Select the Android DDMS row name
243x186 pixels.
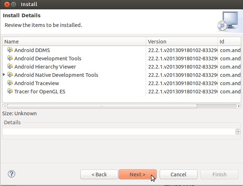32,50
